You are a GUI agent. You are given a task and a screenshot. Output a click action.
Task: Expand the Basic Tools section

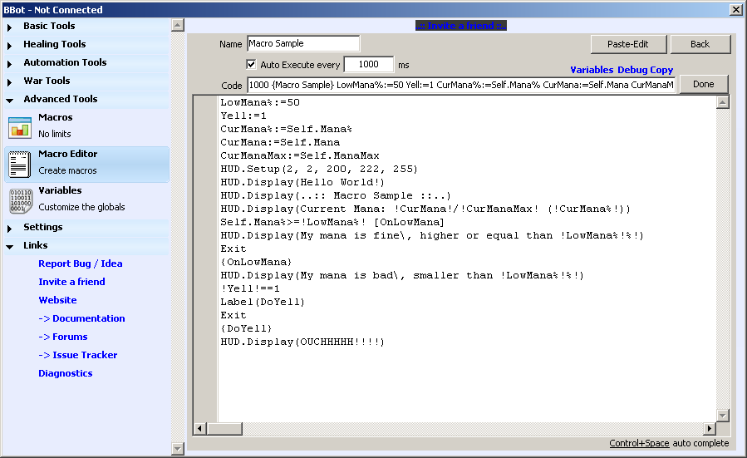(49, 26)
